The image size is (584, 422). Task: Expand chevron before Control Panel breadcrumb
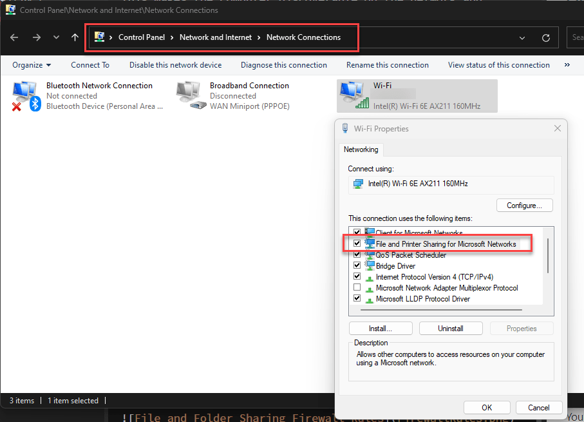pyautogui.click(x=111, y=37)
